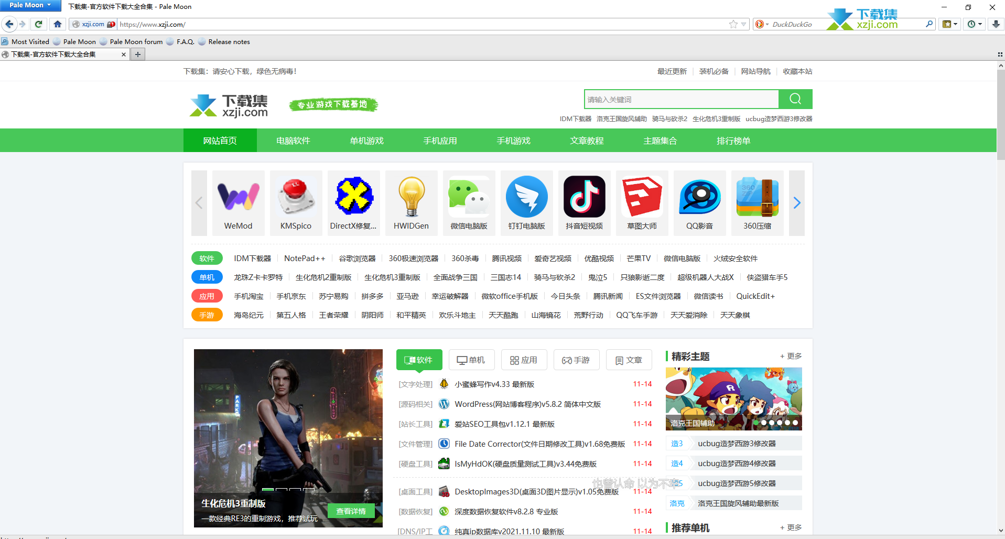Open the URL bar history dropdown

(744, 24)
